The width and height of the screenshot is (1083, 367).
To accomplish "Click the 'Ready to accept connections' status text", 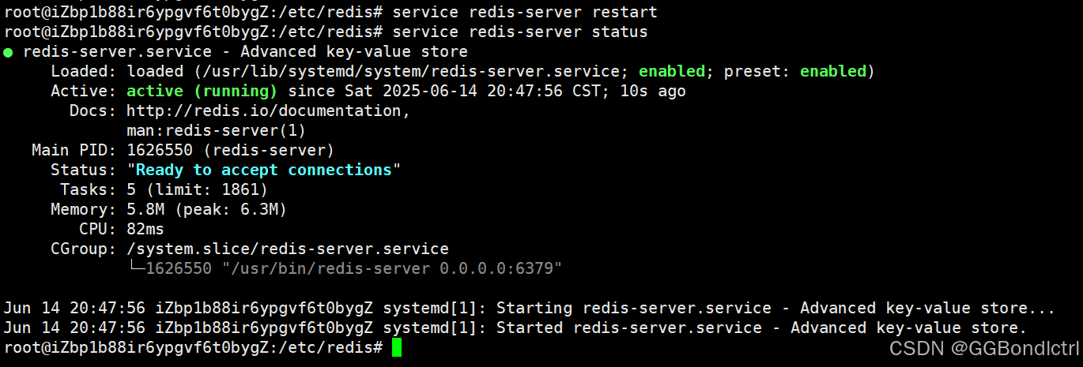I will 263,170.
